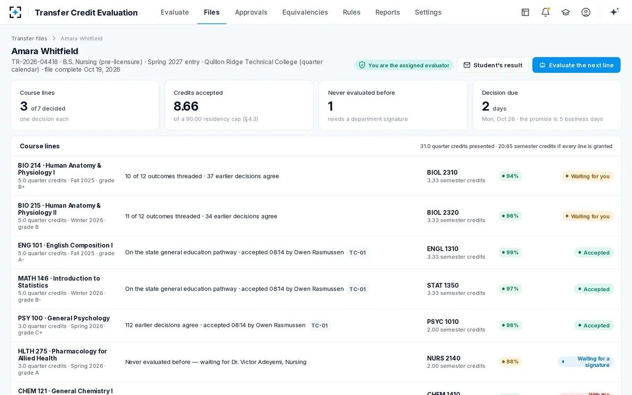This screenshot has width=632, height=395.
Task: Open the BIO 215 Human Anatomy II row
Action: (316, 216)
